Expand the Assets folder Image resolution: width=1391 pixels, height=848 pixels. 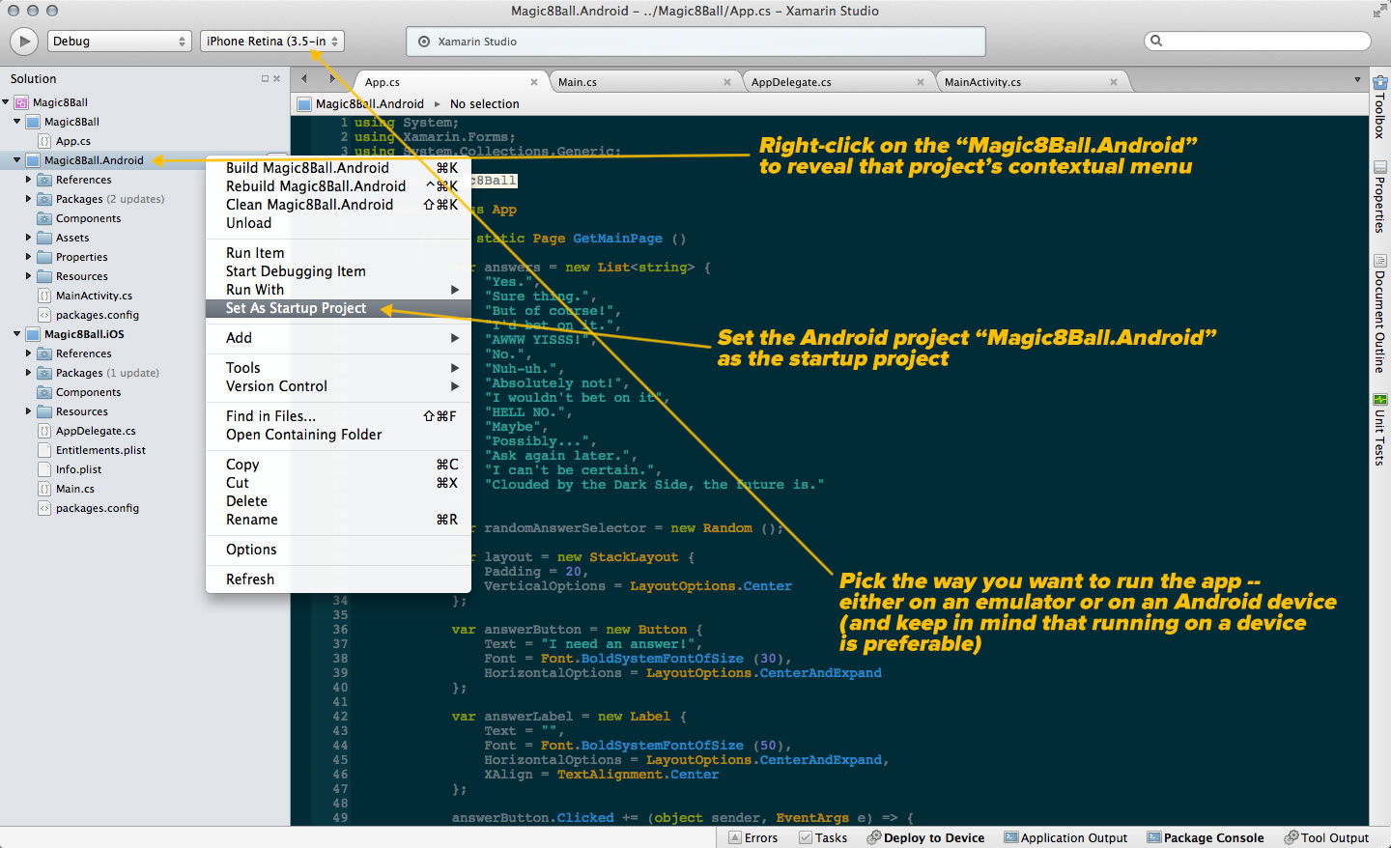point(29,238)
